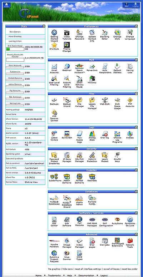Click the Help button in the header

[x=126, y=5]
